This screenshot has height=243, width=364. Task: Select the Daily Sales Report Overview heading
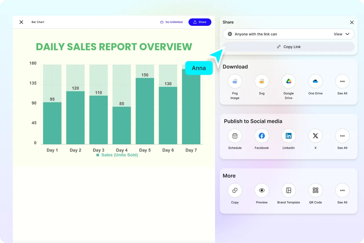tap(114, 47)
